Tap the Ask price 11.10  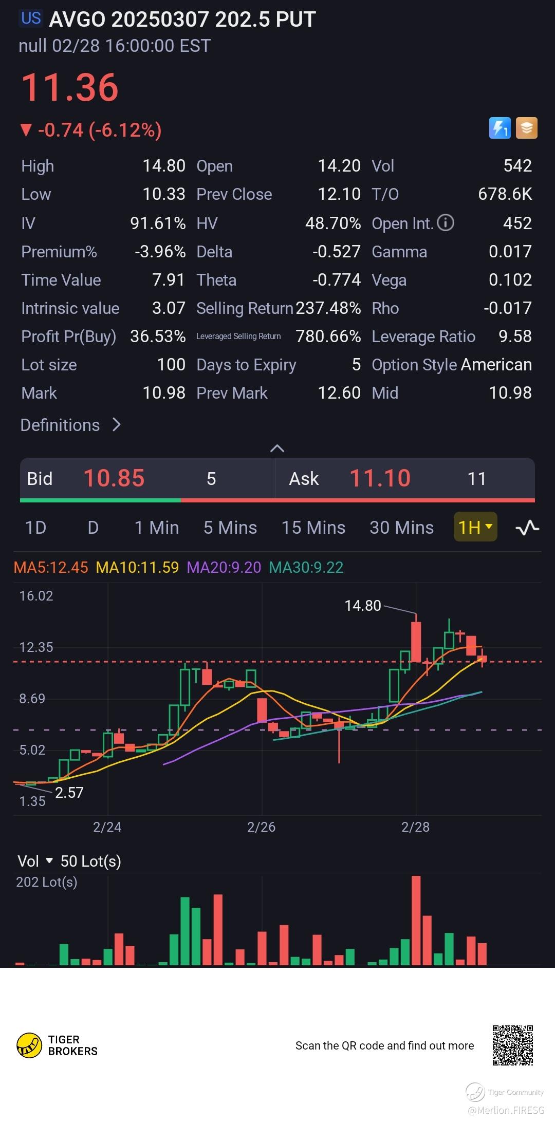pos(380,478)
